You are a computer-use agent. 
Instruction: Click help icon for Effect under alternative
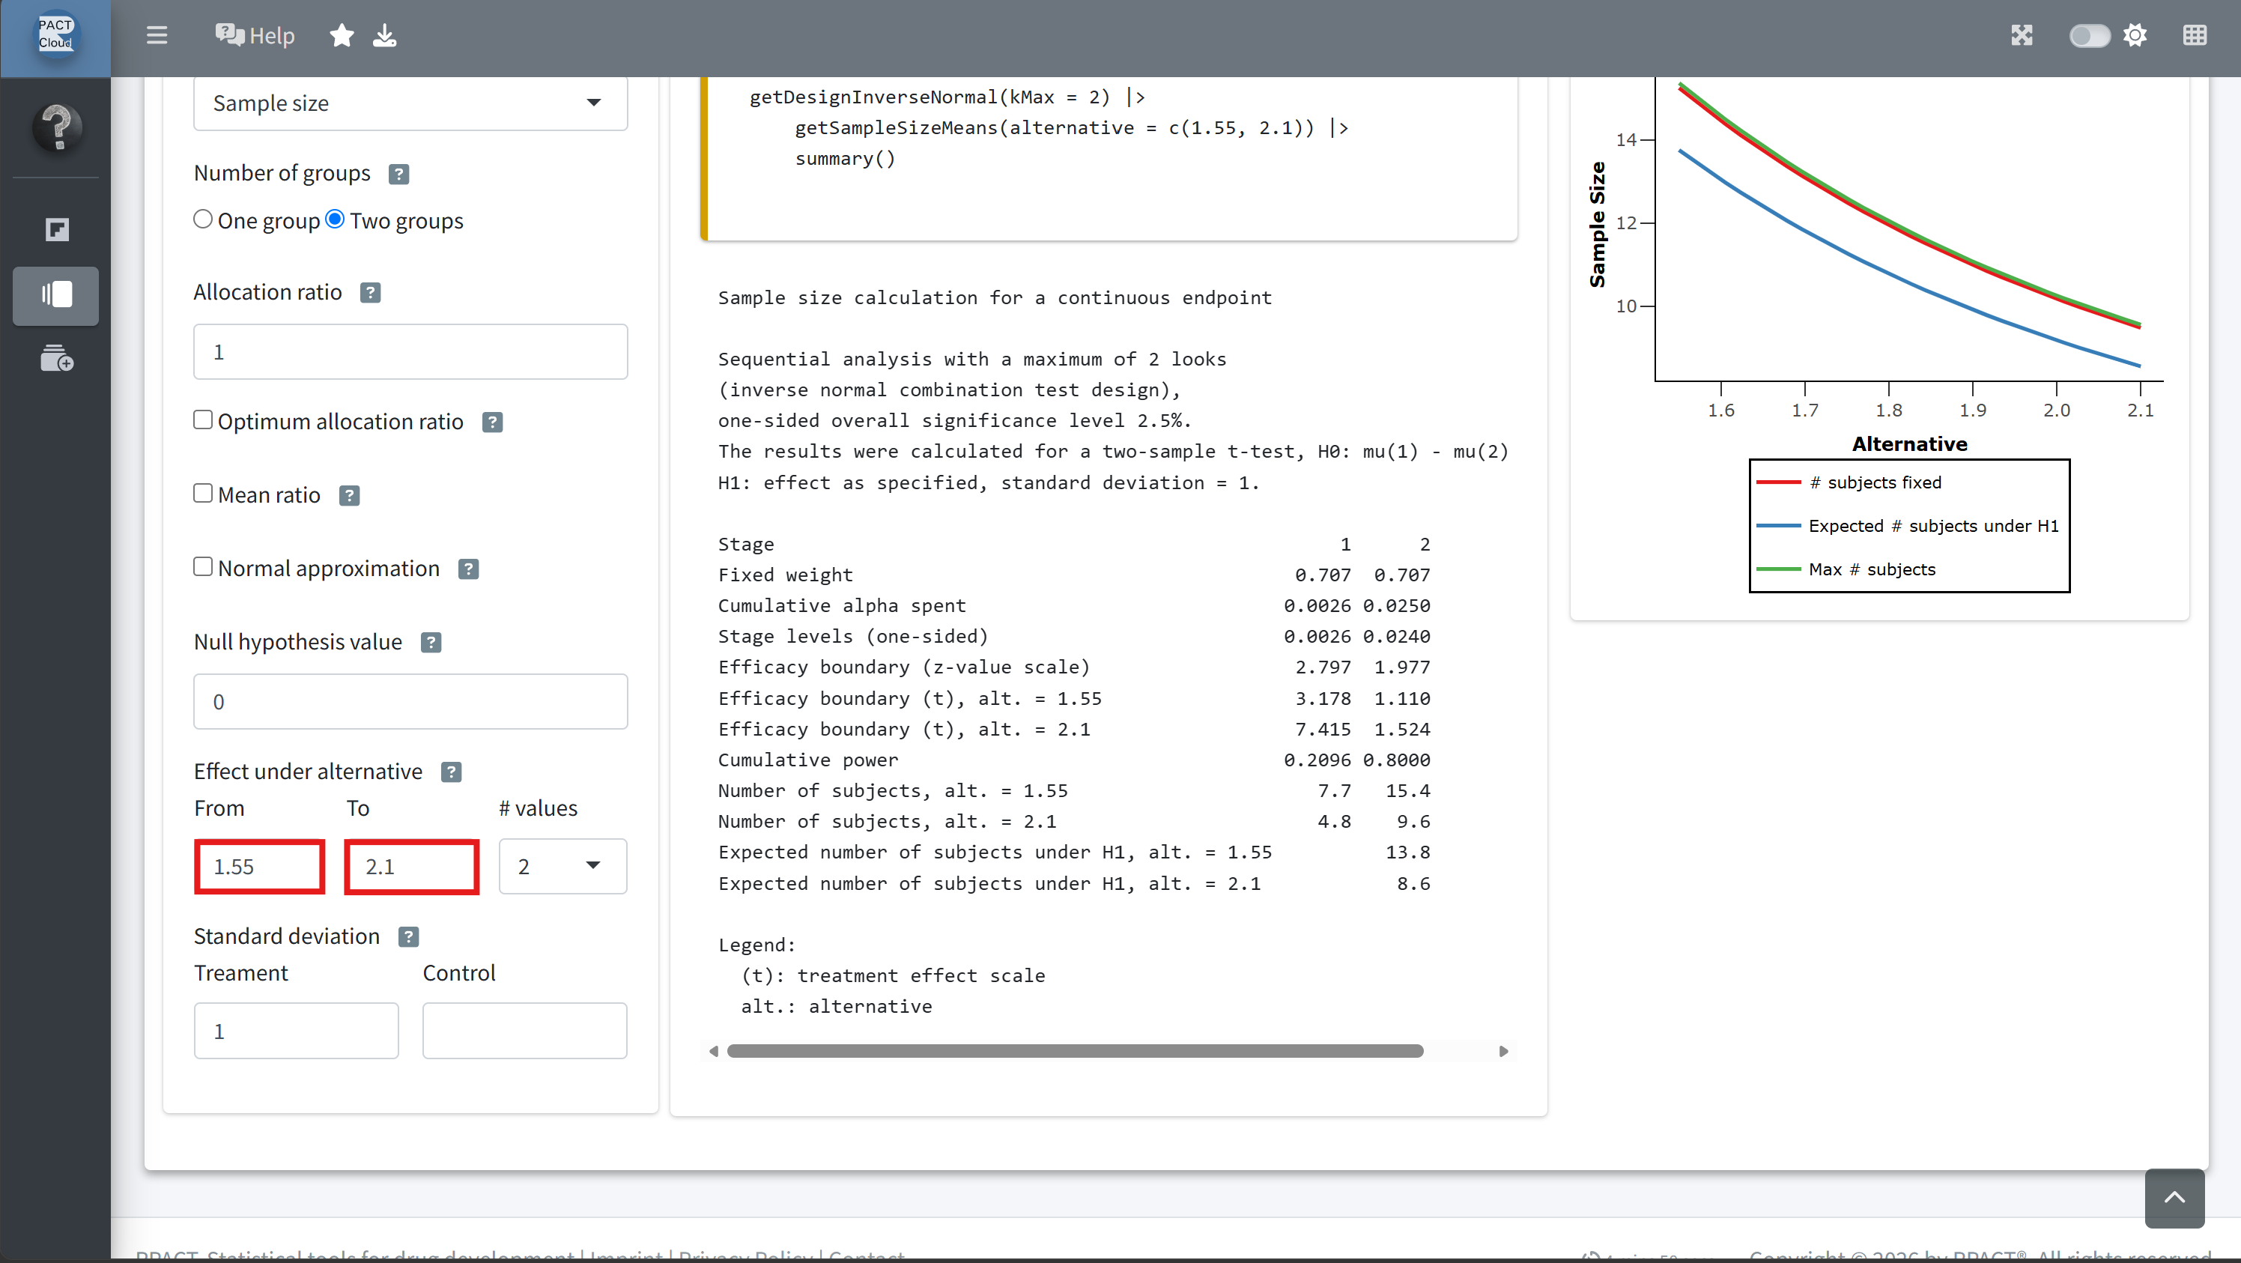tap(451, 772)
